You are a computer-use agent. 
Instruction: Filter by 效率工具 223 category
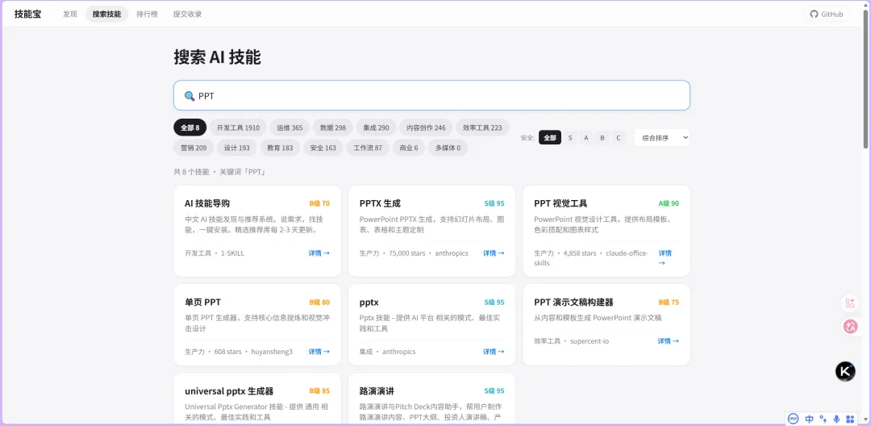pyautogui.click(x=483, y=127)
